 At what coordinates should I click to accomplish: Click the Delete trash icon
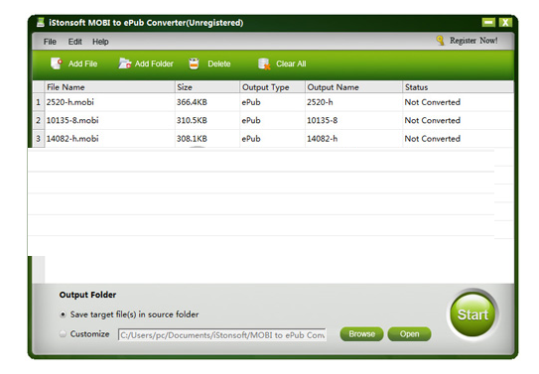[194, 63]
